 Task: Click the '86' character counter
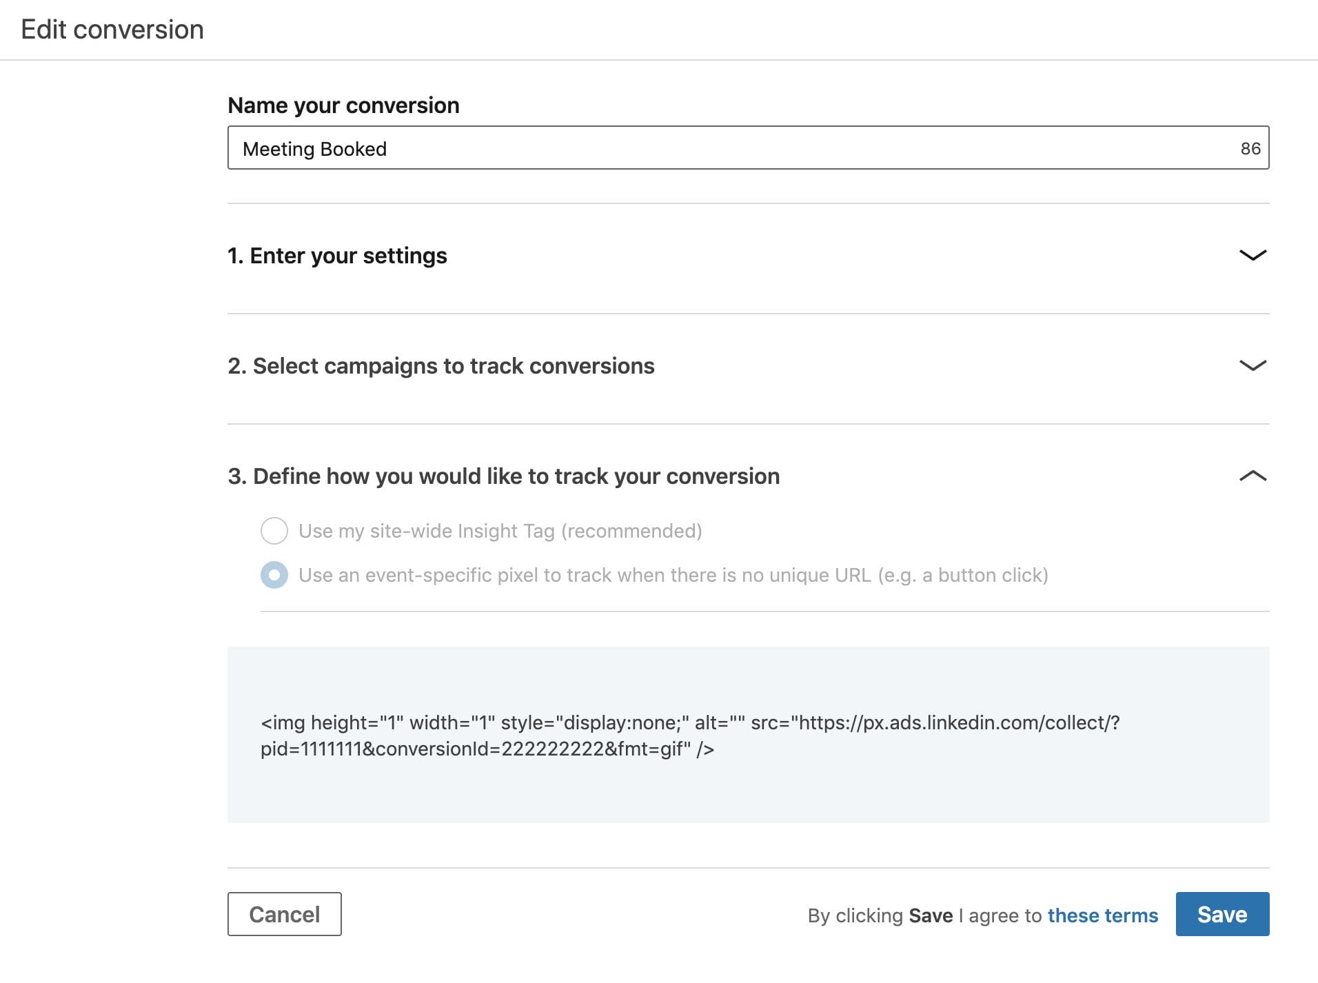[x=1250, y=149]
